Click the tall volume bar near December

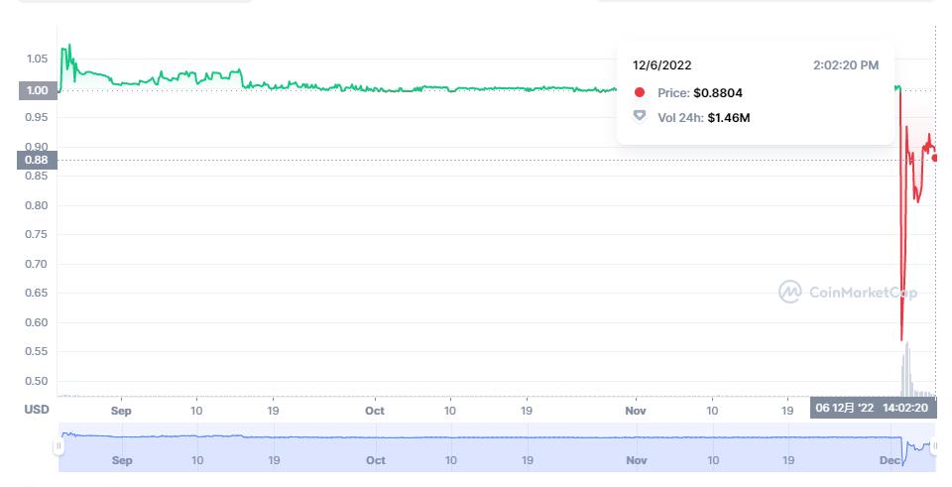click(907, 370)
